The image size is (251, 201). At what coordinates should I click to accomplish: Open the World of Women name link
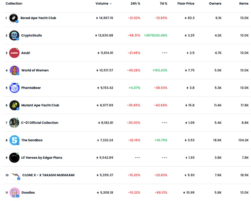(35, 70)
